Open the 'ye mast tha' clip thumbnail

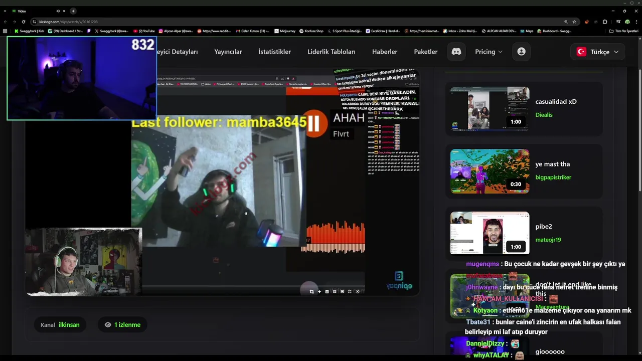[x=490, y=171]
